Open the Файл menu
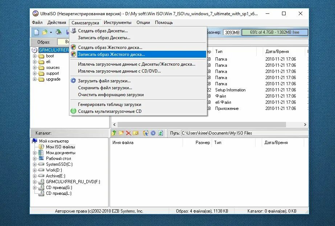The height and width of the screenshot is (226, 335). (37, 22)
